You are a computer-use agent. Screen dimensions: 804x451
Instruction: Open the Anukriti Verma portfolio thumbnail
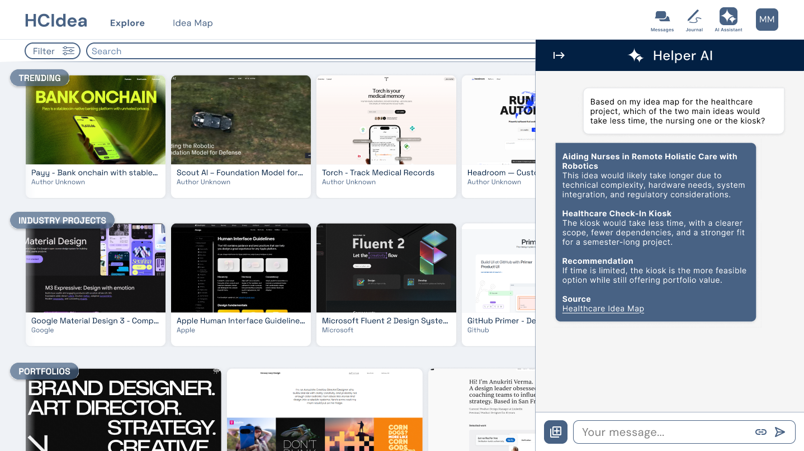[482, 410]
